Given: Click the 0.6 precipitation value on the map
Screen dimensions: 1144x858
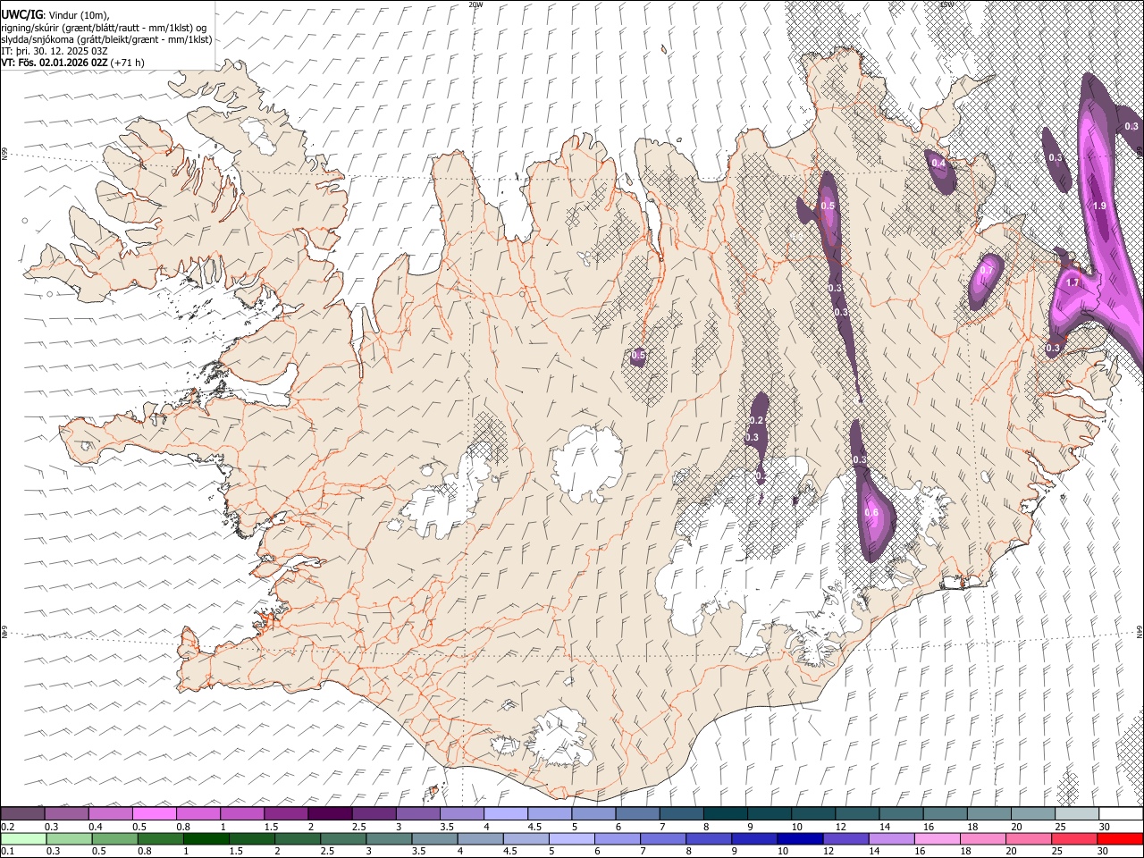Looking at the screenshot, I should click(872, 513).
